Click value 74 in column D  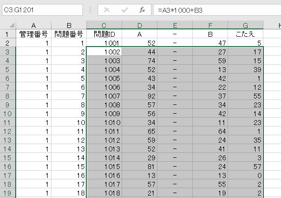pyautogui.click(x=139, y=61)
